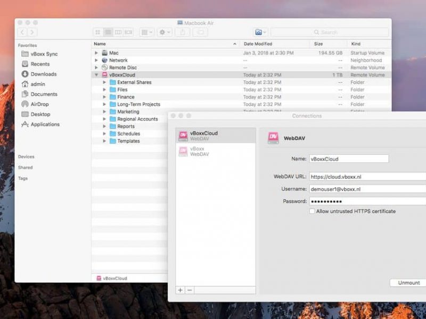Click the minus button to remove connection
426x319 pixels.
click(190, 290)
